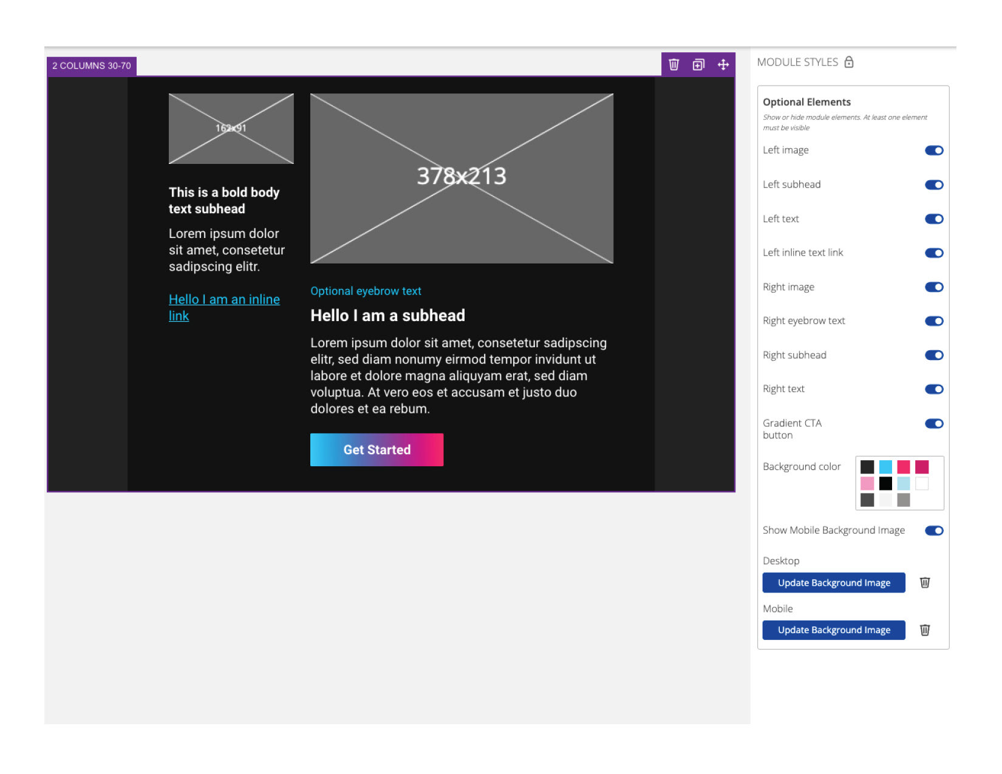
Task: Click 'This is a bold body text subhead'
Action: tap(224, 200)
